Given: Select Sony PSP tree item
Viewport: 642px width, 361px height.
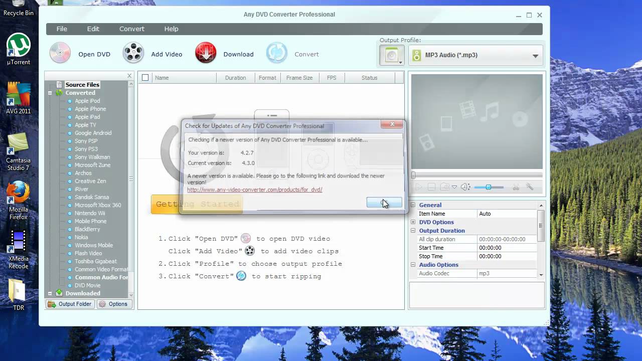Looking at the screenshot, I should 86,141.
